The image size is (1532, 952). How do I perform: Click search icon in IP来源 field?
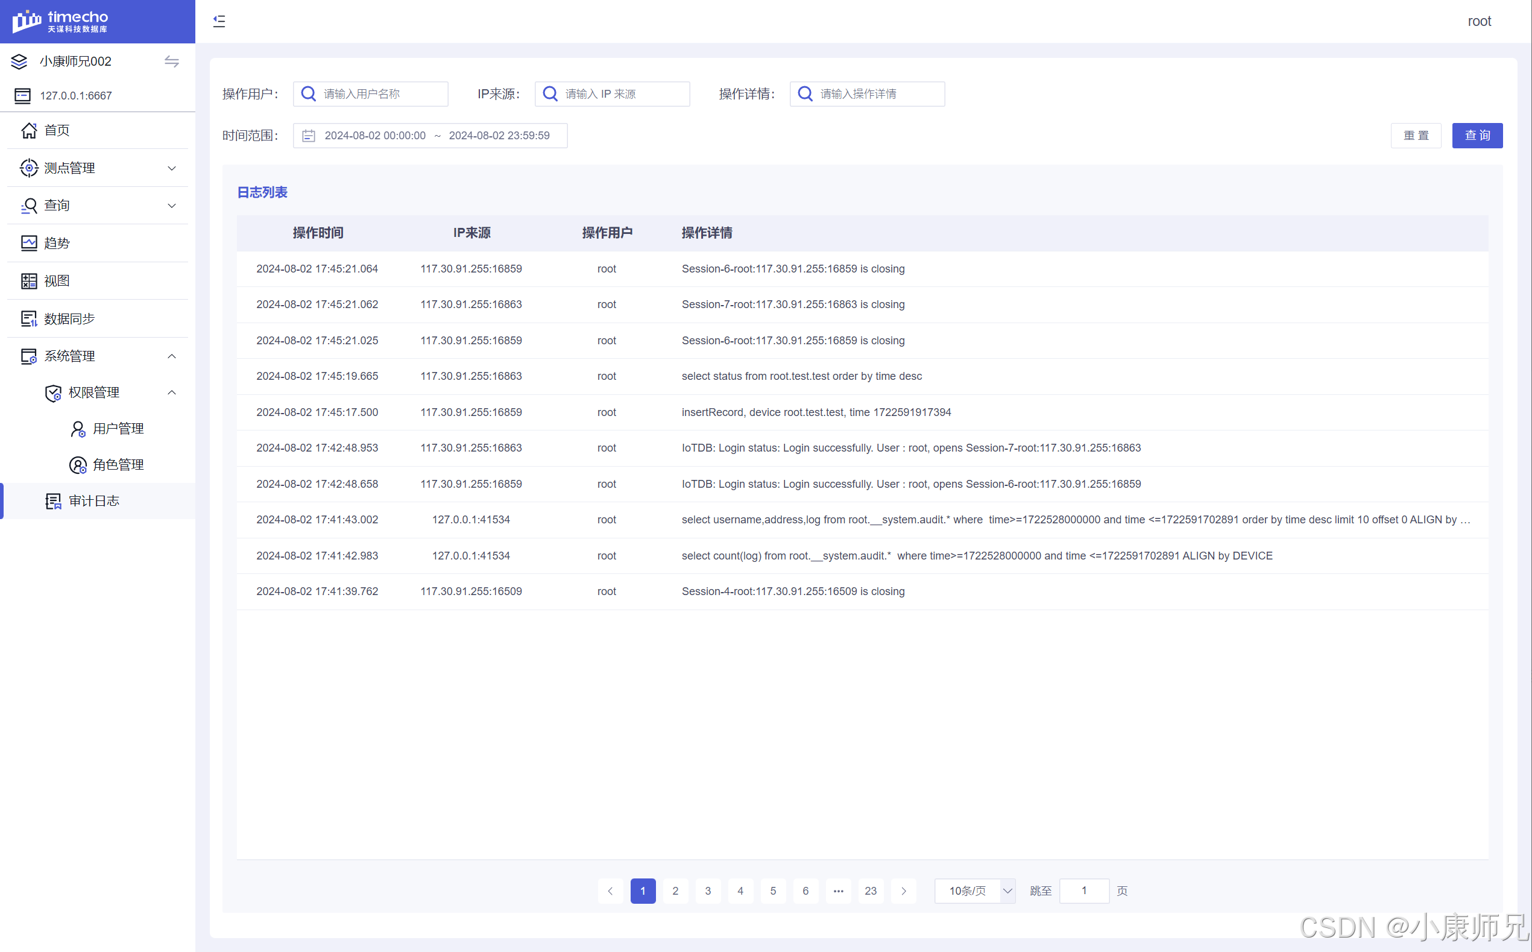(x=550, y=94)
